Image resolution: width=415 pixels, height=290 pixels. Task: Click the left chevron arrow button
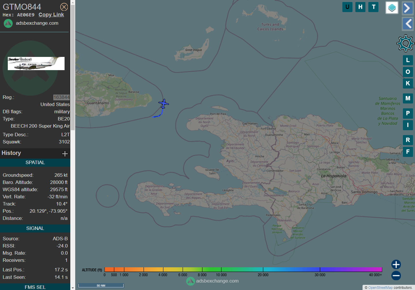408,24
